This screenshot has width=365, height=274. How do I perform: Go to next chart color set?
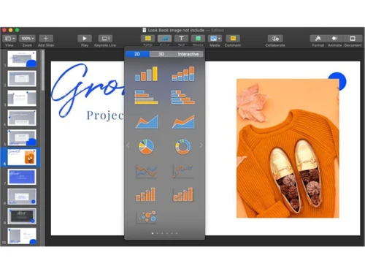201,145
